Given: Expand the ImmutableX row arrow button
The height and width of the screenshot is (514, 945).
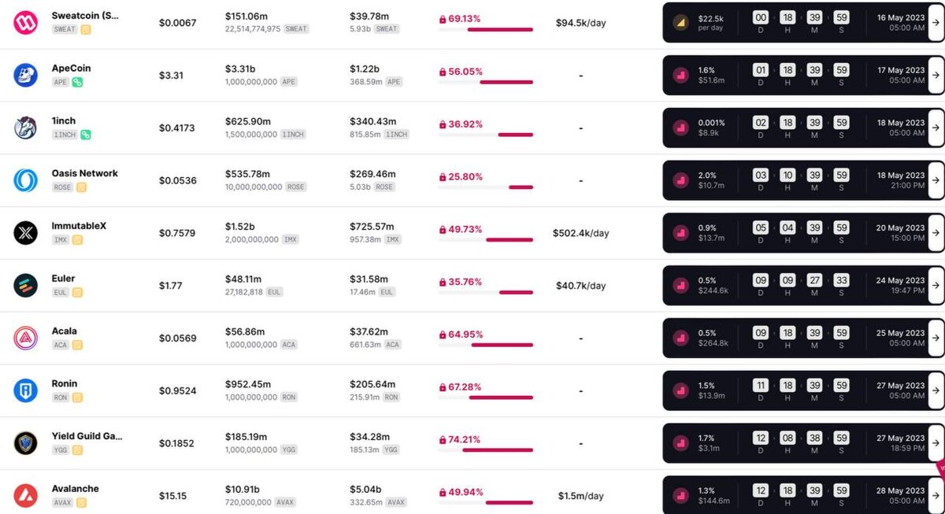Looking at the screenshot, I should 935,233.
